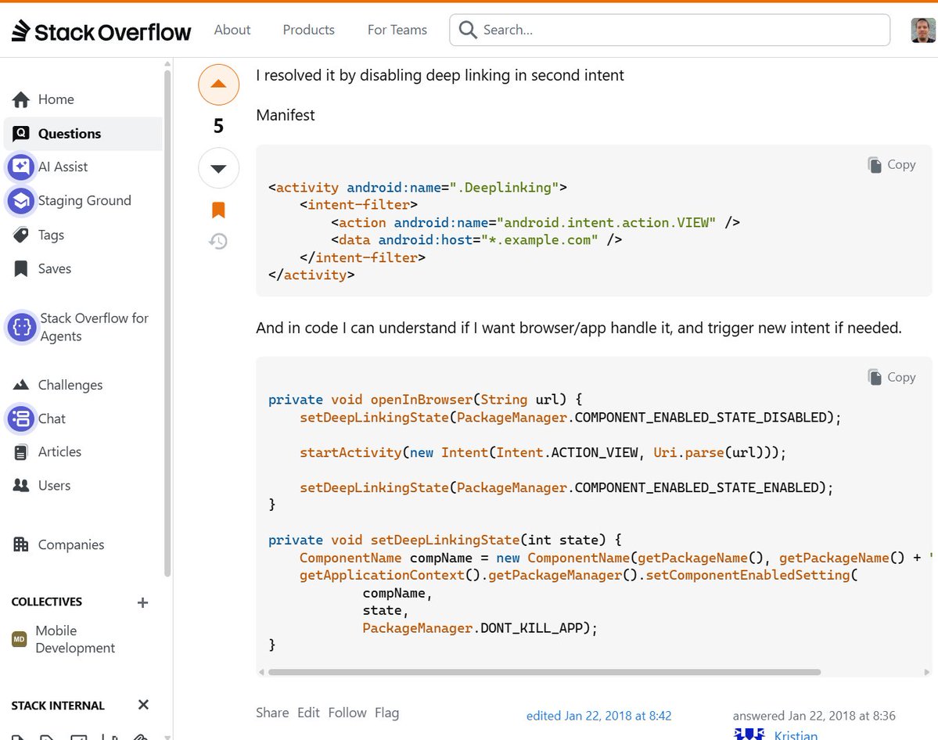938x740 pixels.
Task: Click the Articles icon
Action: (21, 452)
